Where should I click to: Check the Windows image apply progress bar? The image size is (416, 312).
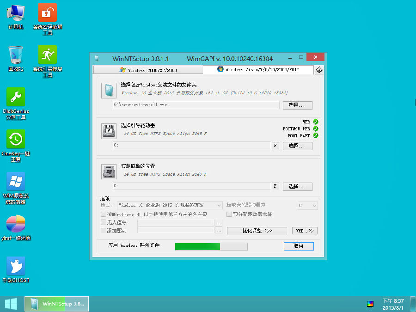tap(210, 246)
